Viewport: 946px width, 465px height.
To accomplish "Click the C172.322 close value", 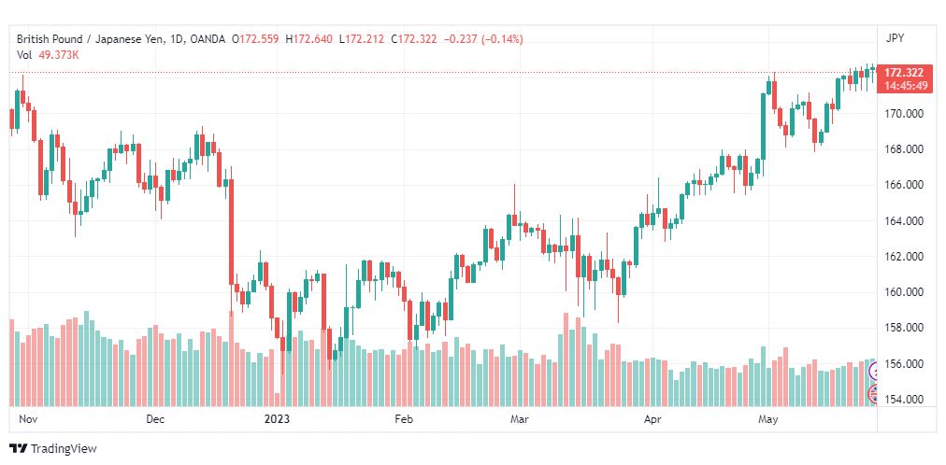I will pyautogui.click(x=413, y=39).
